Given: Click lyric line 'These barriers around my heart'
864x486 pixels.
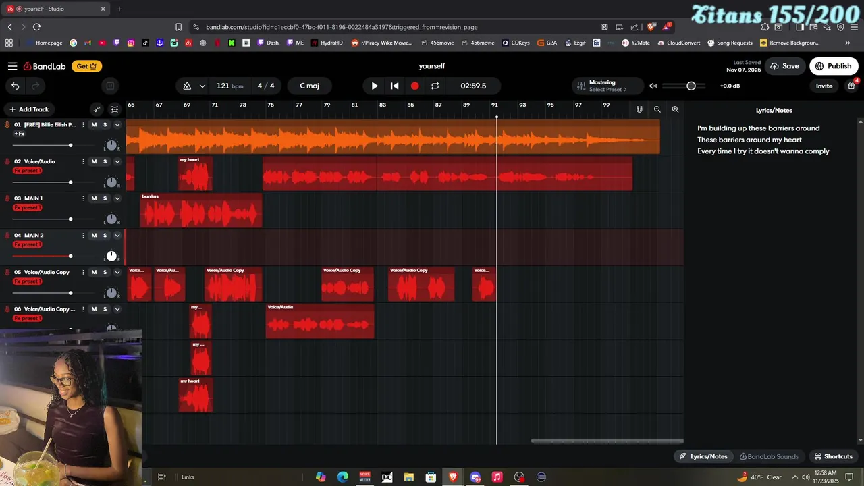Looking at the screenshot, I should click(x=749, y=140).
